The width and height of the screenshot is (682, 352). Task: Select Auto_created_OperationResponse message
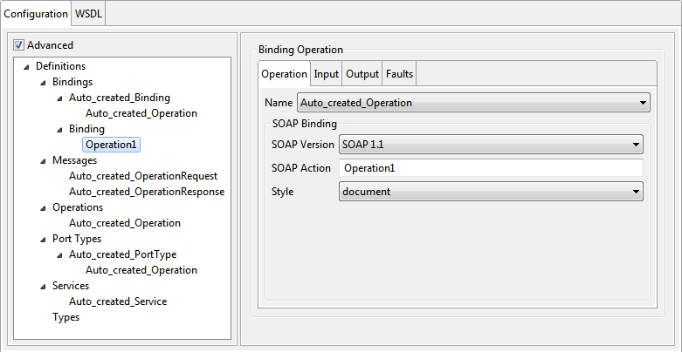coord(147,192)
